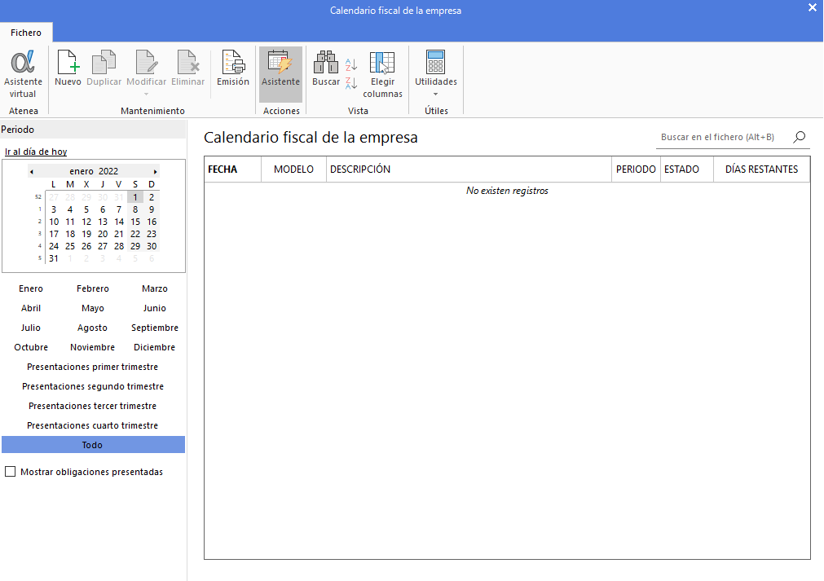
Task: Click the Modificar toolbar icon
Action: (x=146, y=68)
